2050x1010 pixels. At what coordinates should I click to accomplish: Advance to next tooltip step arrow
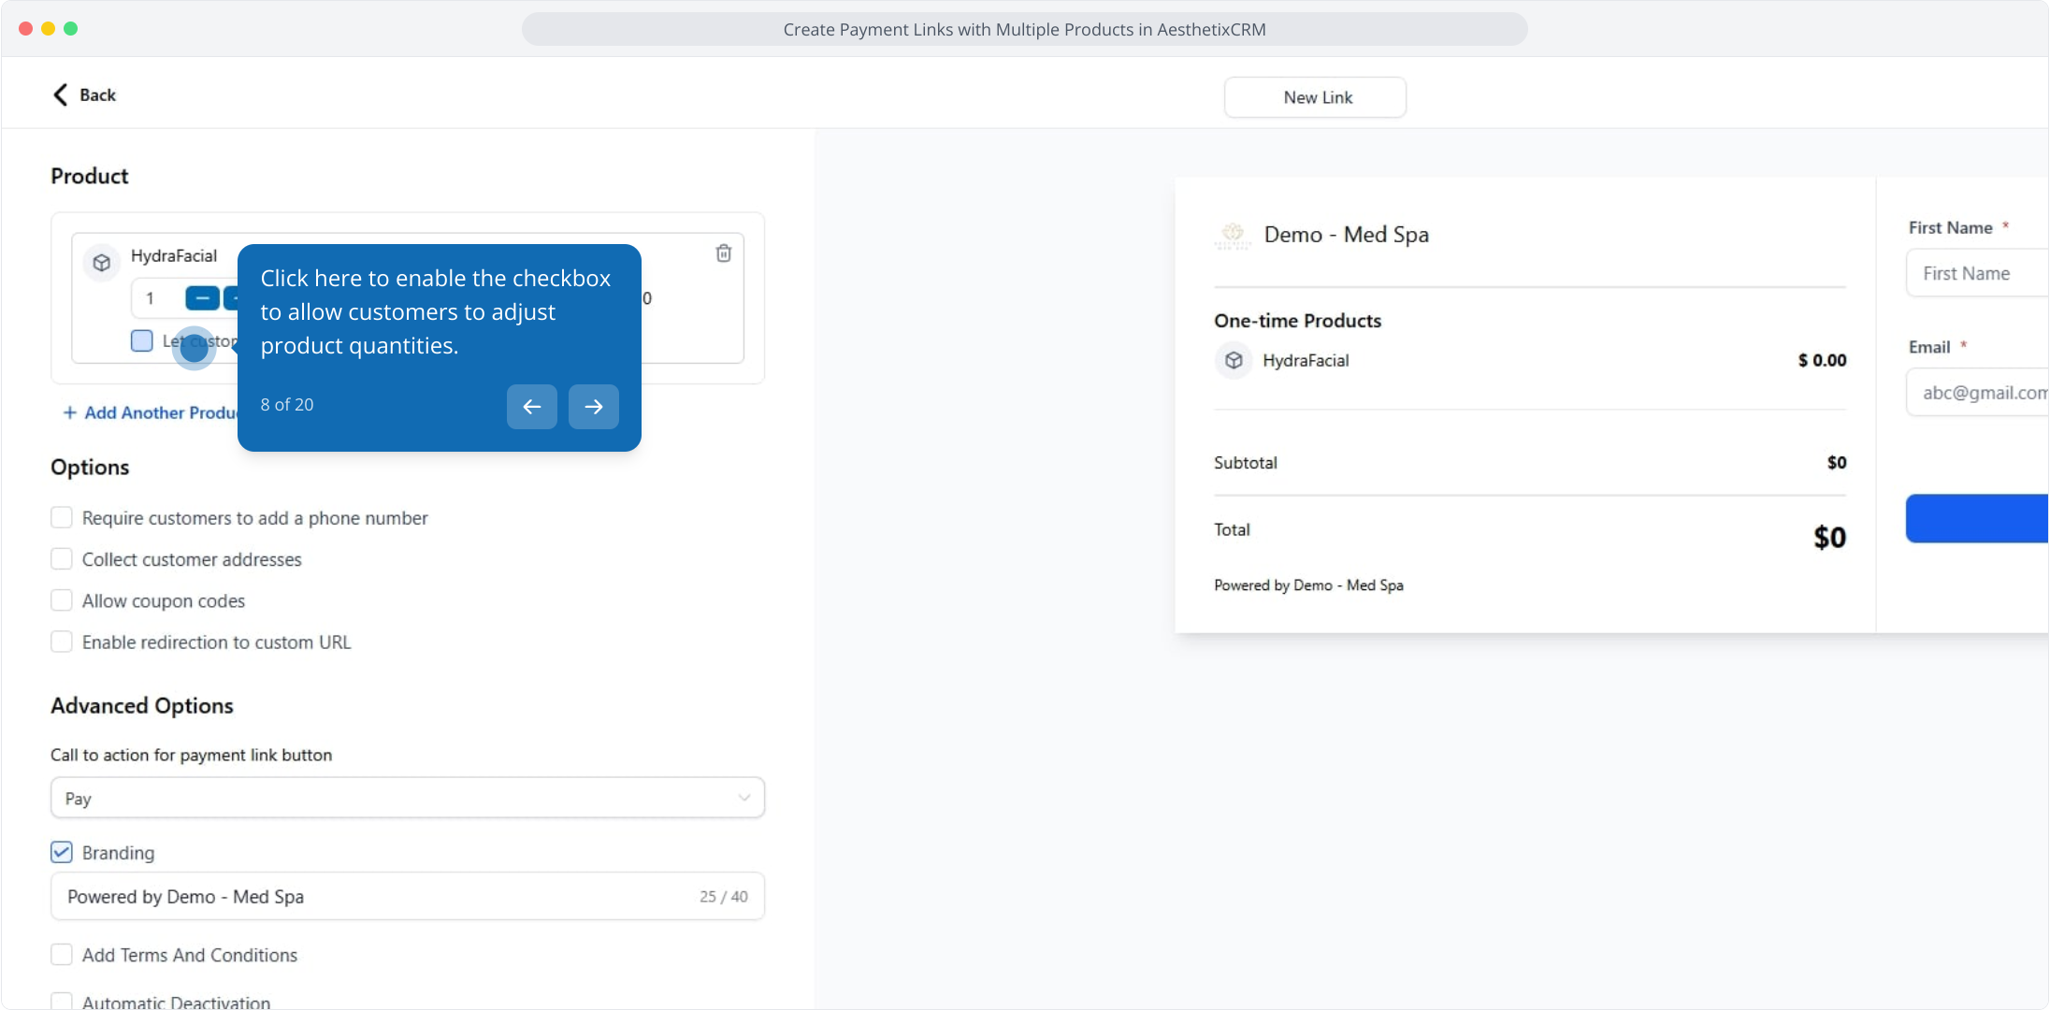click(593, 407)
